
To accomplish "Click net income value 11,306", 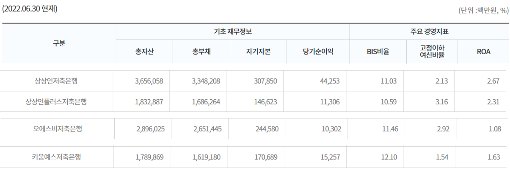I will [330, 102].
